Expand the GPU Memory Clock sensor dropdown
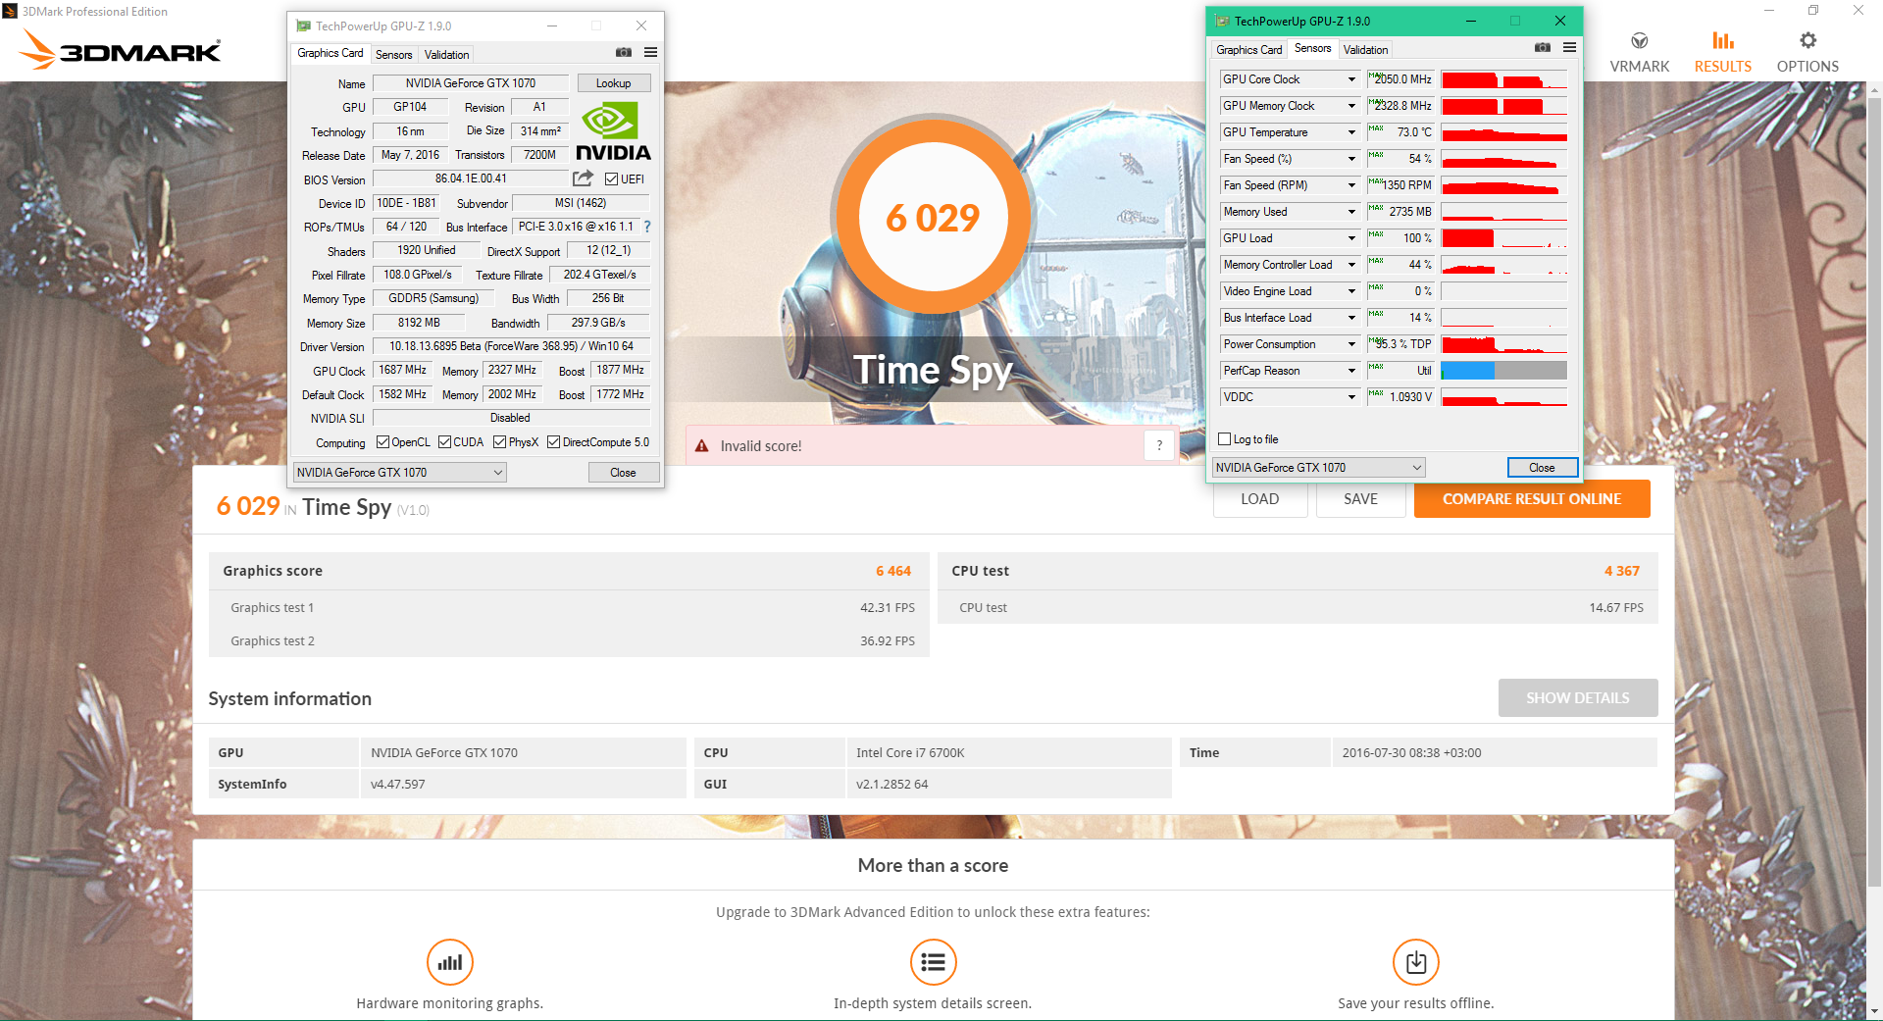1883x1021 pixels. pos(1351,106)
